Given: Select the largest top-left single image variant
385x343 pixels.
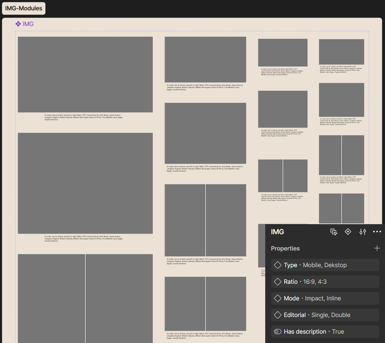Looking at the screenshot, I should [85, 74].
